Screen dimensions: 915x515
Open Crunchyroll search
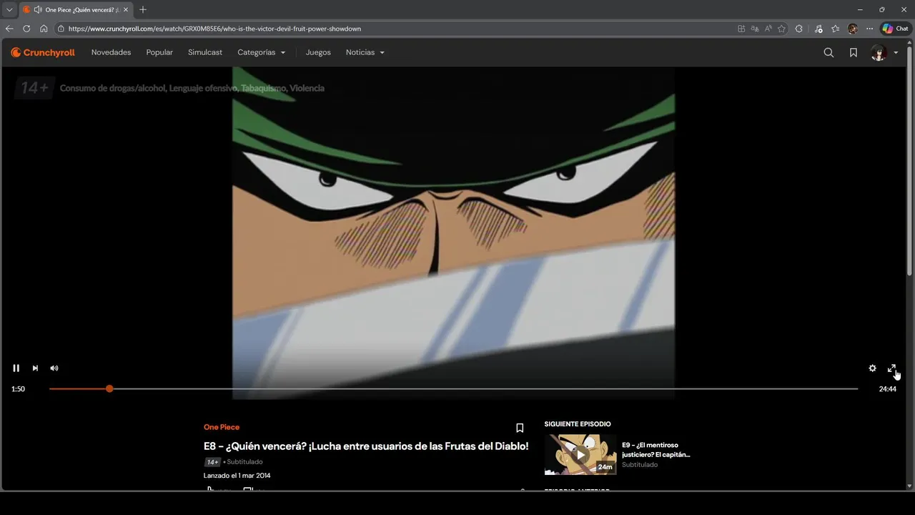point(829,52)
